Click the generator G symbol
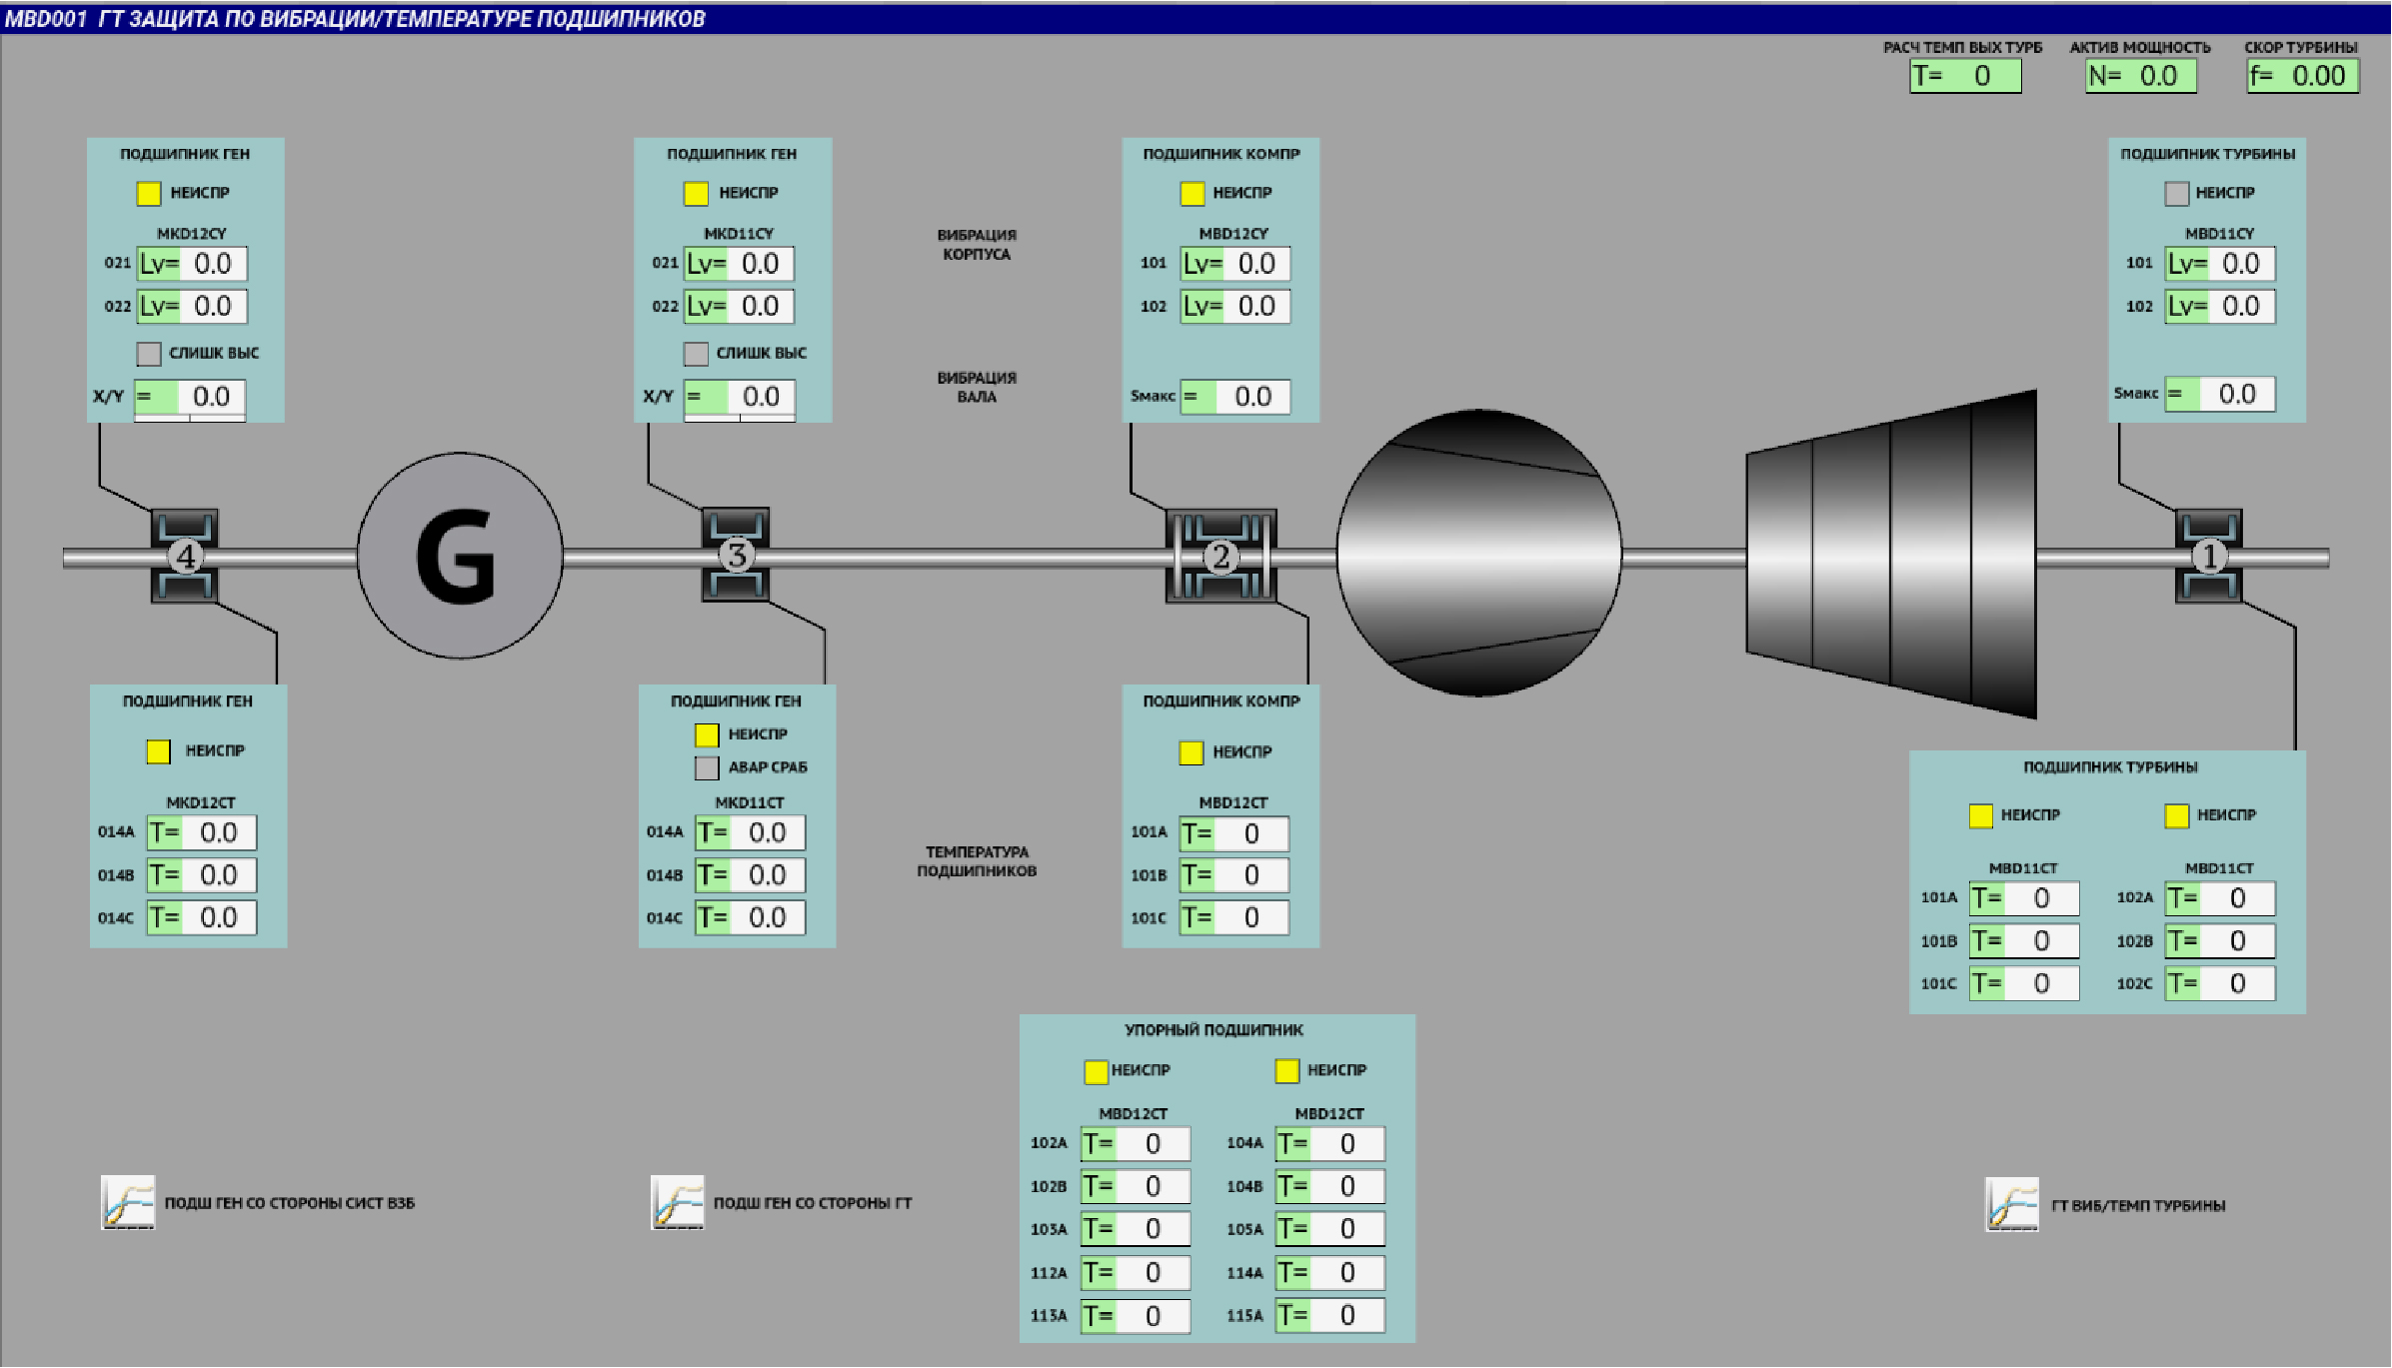2392x1368 pixels. (x=460, y=556)
